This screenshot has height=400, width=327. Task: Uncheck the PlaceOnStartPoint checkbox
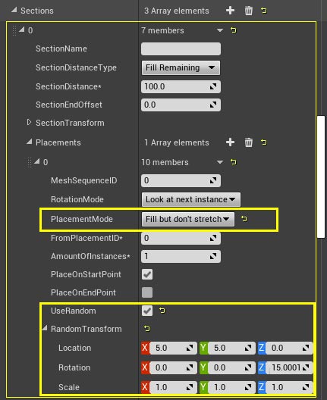pyautogui.click(x=147, y=274)
